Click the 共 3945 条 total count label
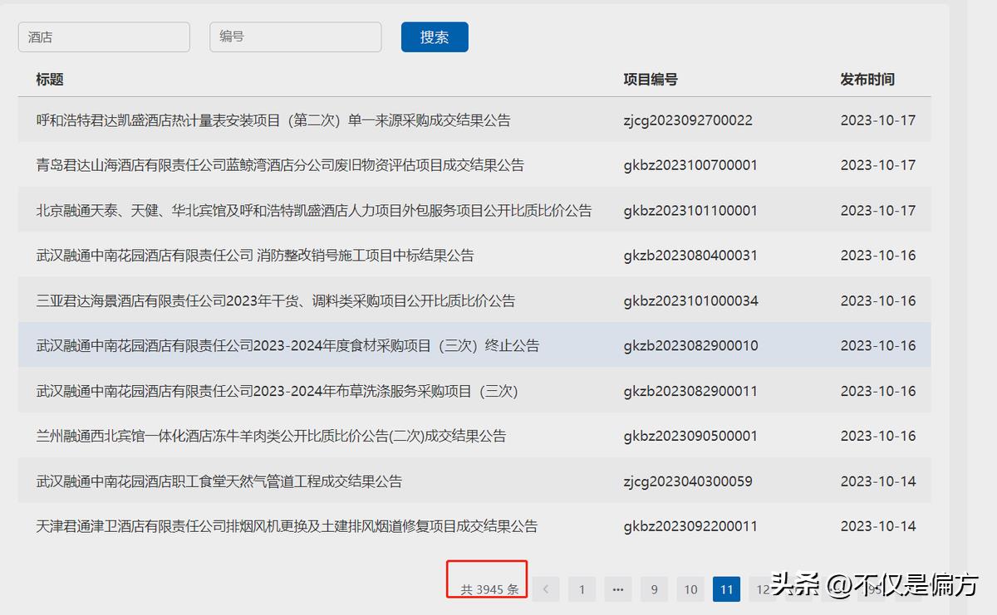This screenshot has width=997, height=615. point(489,589)
